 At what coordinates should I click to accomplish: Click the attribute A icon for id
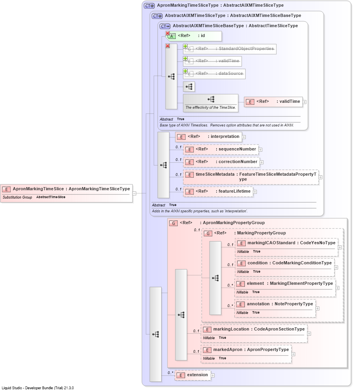click(171, 36)
